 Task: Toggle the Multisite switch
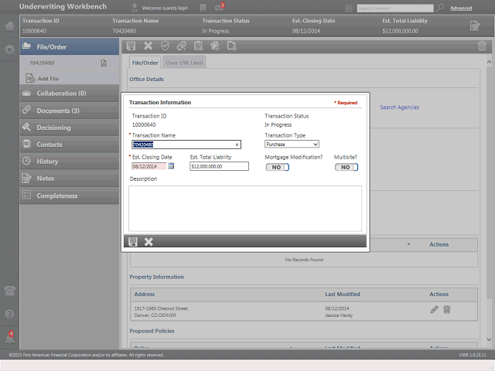pyautogui.click(x=346, y=167)
